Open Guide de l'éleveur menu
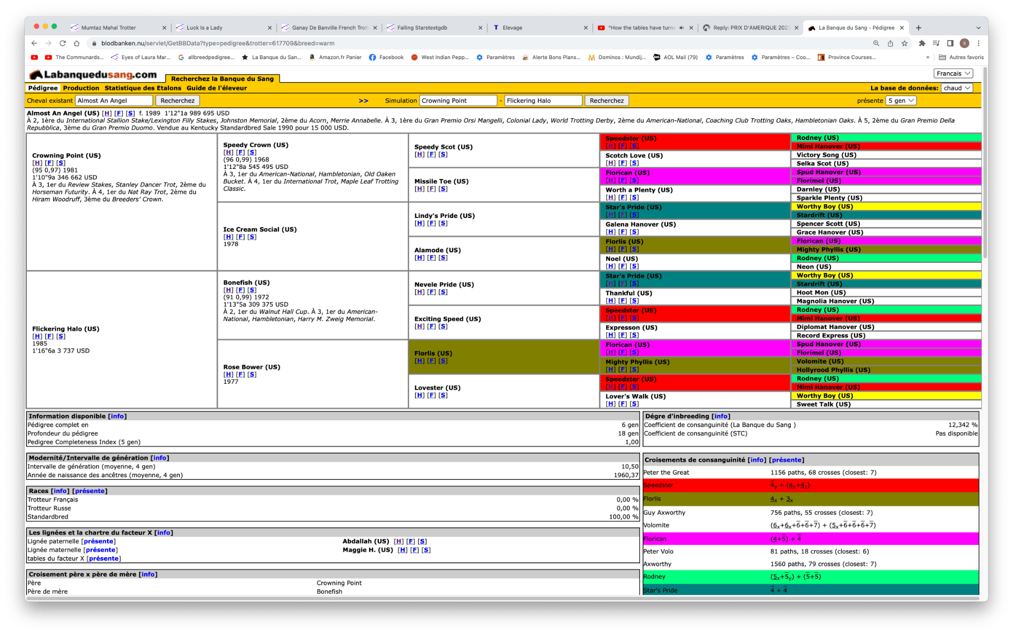 coord(216,88)
